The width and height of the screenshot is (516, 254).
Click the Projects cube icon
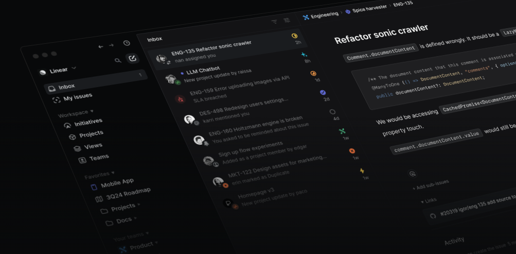point(72,137)
